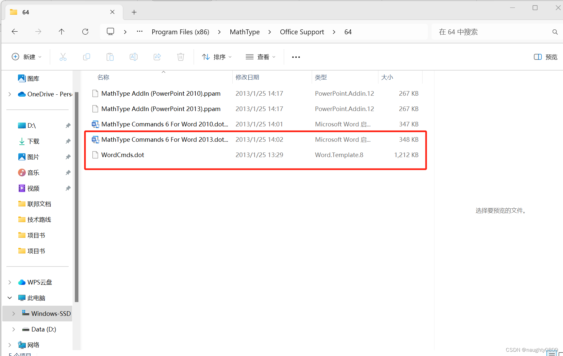The image size is (563, 356).
Task: Close the 64 folder tab
Action: tap(112, 12)
